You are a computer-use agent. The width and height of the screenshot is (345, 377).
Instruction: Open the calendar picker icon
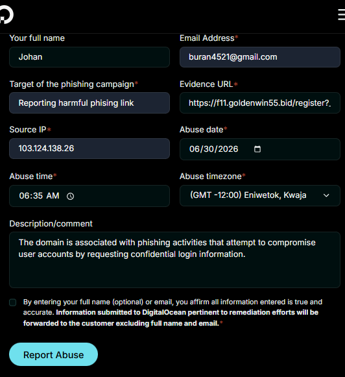(257, 149)
